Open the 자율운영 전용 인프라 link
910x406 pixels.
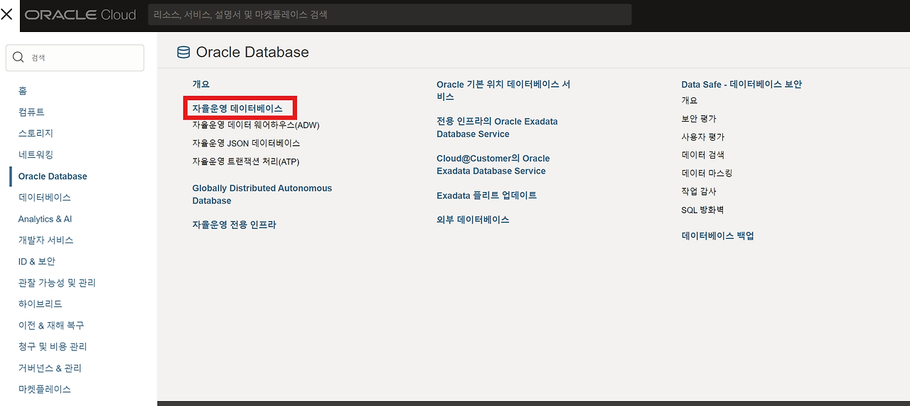click(x=234, y=225)
